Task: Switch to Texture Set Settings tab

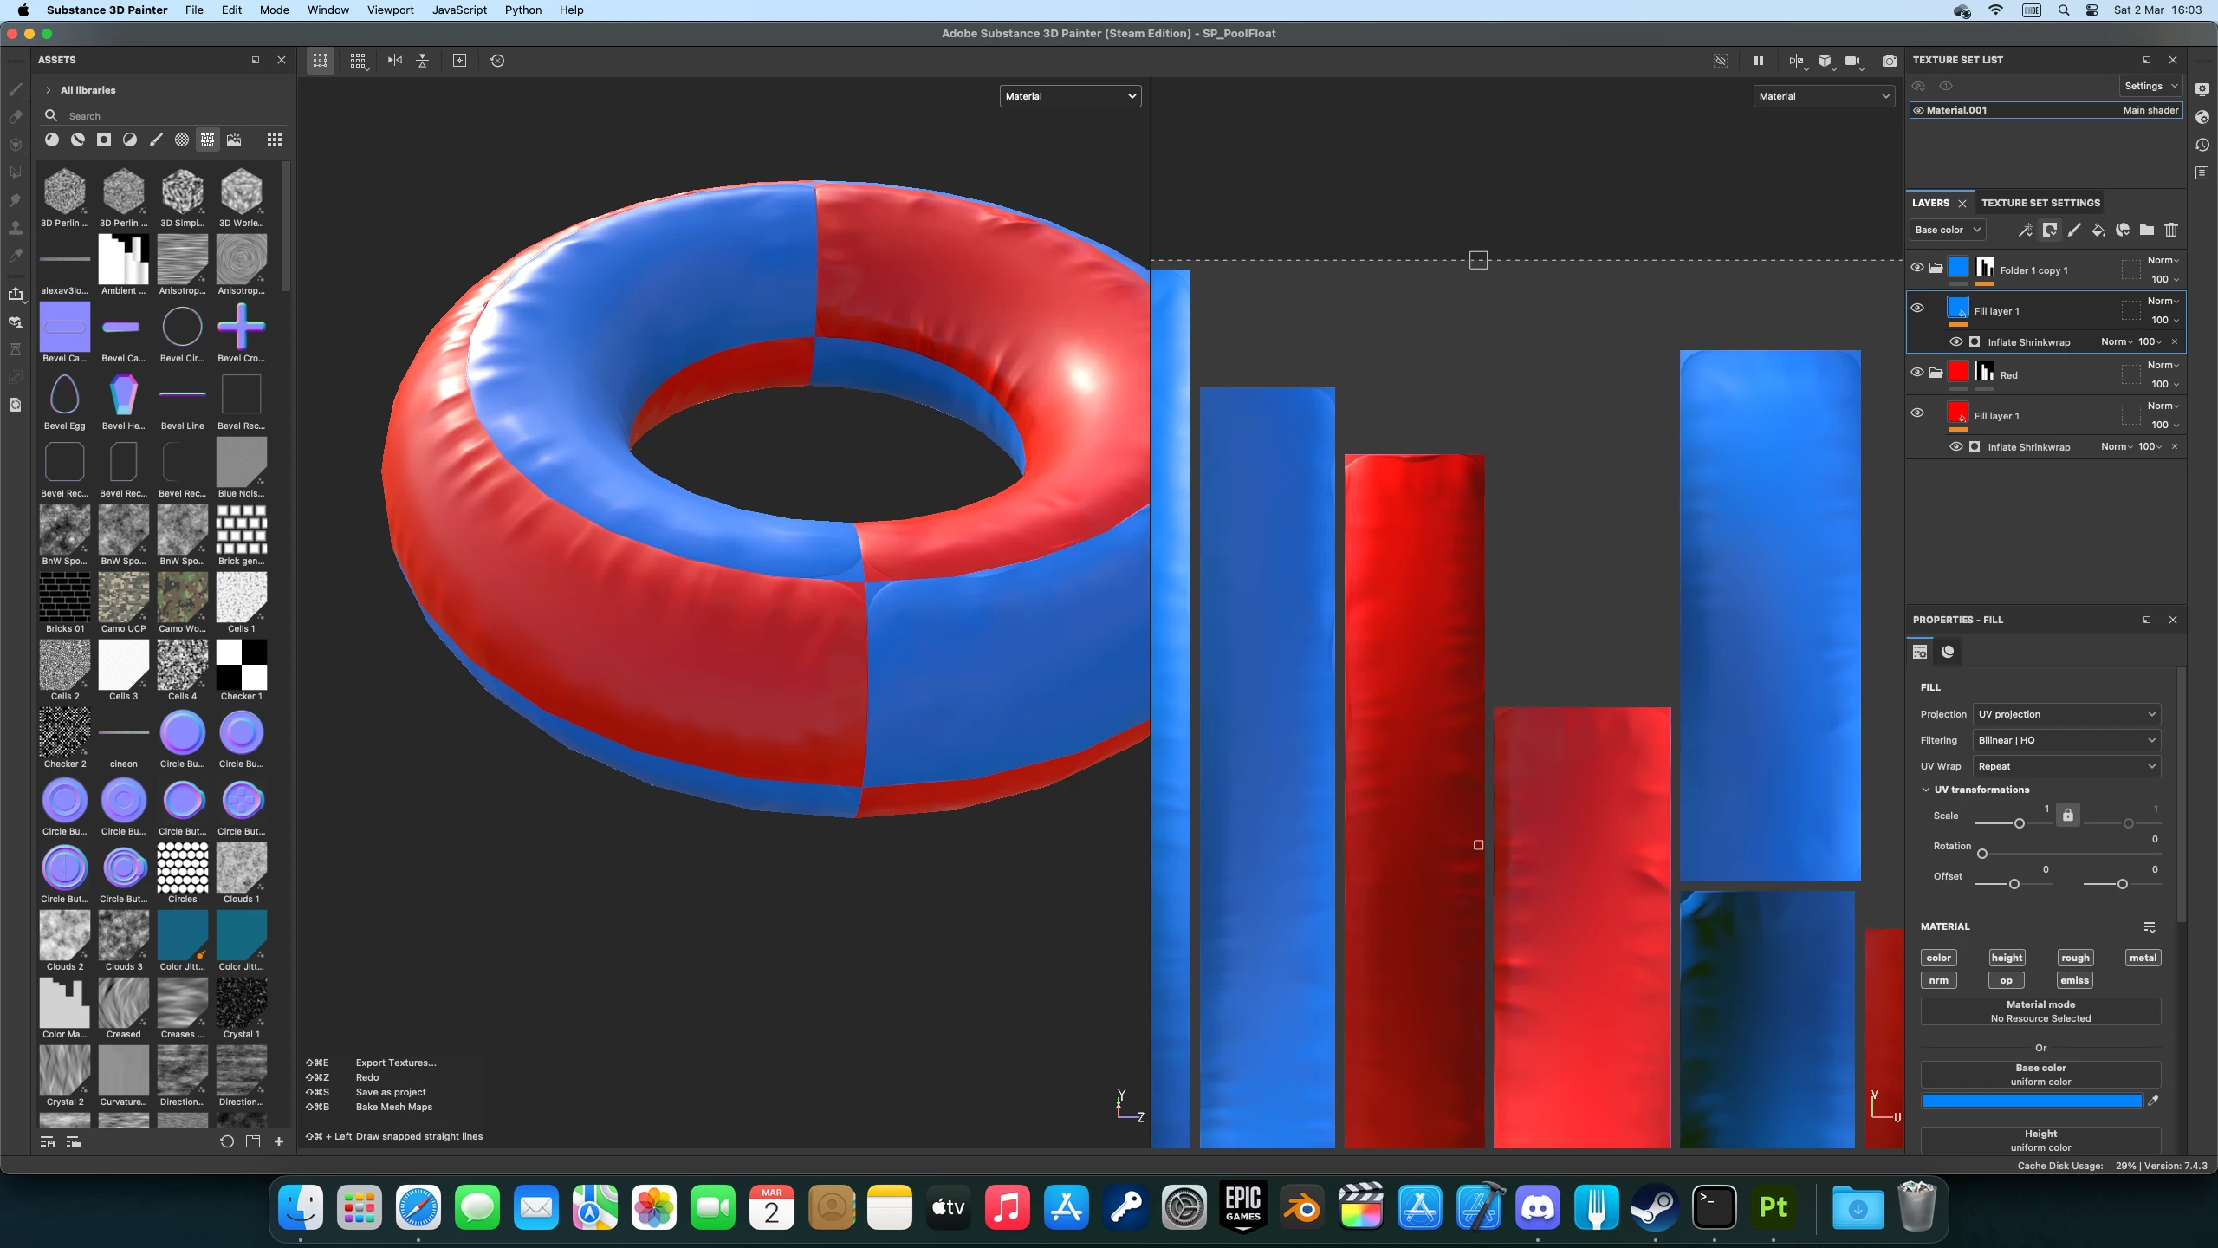Action: click(2040, 203)
